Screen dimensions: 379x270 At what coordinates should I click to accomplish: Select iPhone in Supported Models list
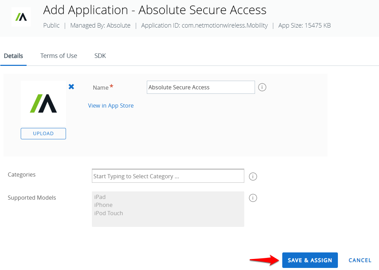pos(103,205)
